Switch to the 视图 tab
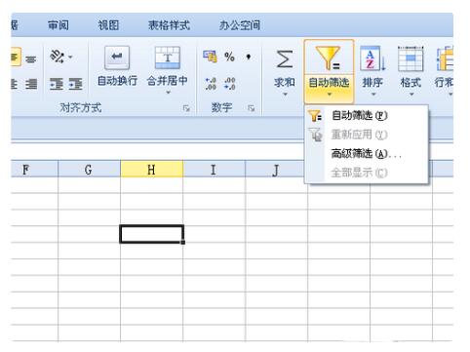The height and width of the screenshot is (352, 470). tap(108, 25)
